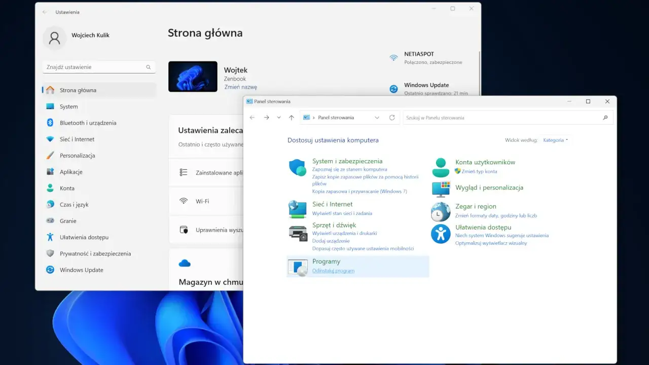Click the Odinstaluj program link
Viewport: 649px width, 365px height.
[333, 271]
